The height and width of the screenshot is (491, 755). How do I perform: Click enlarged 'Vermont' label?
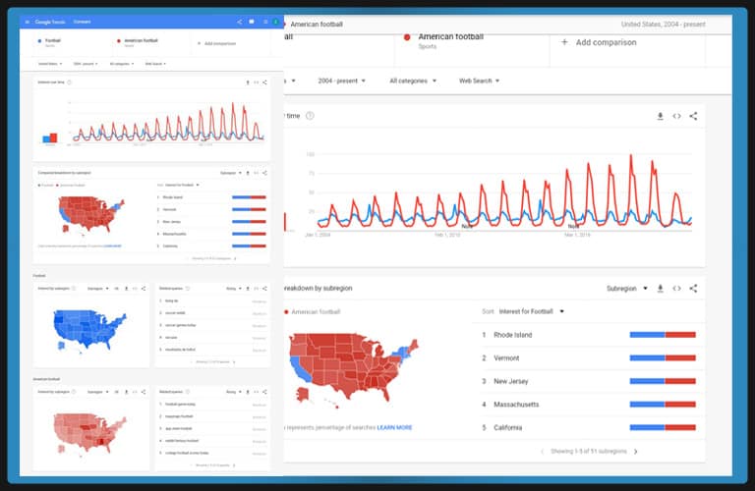(x=506, y=357)
